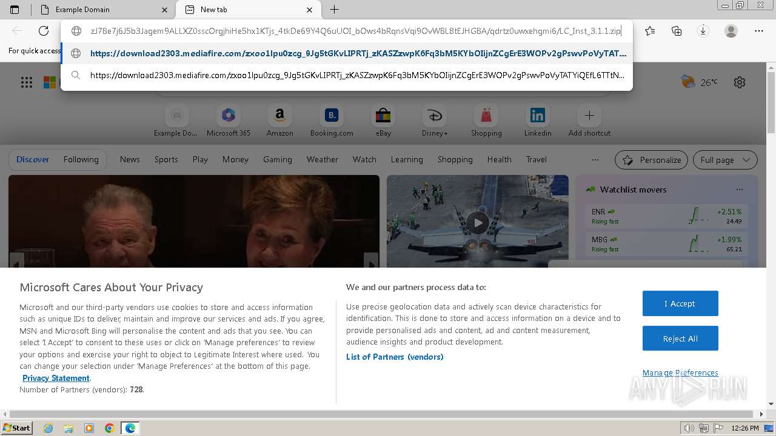Launch Internet Explorer from taskbar
776x436 pixels.
click(48, 428)
